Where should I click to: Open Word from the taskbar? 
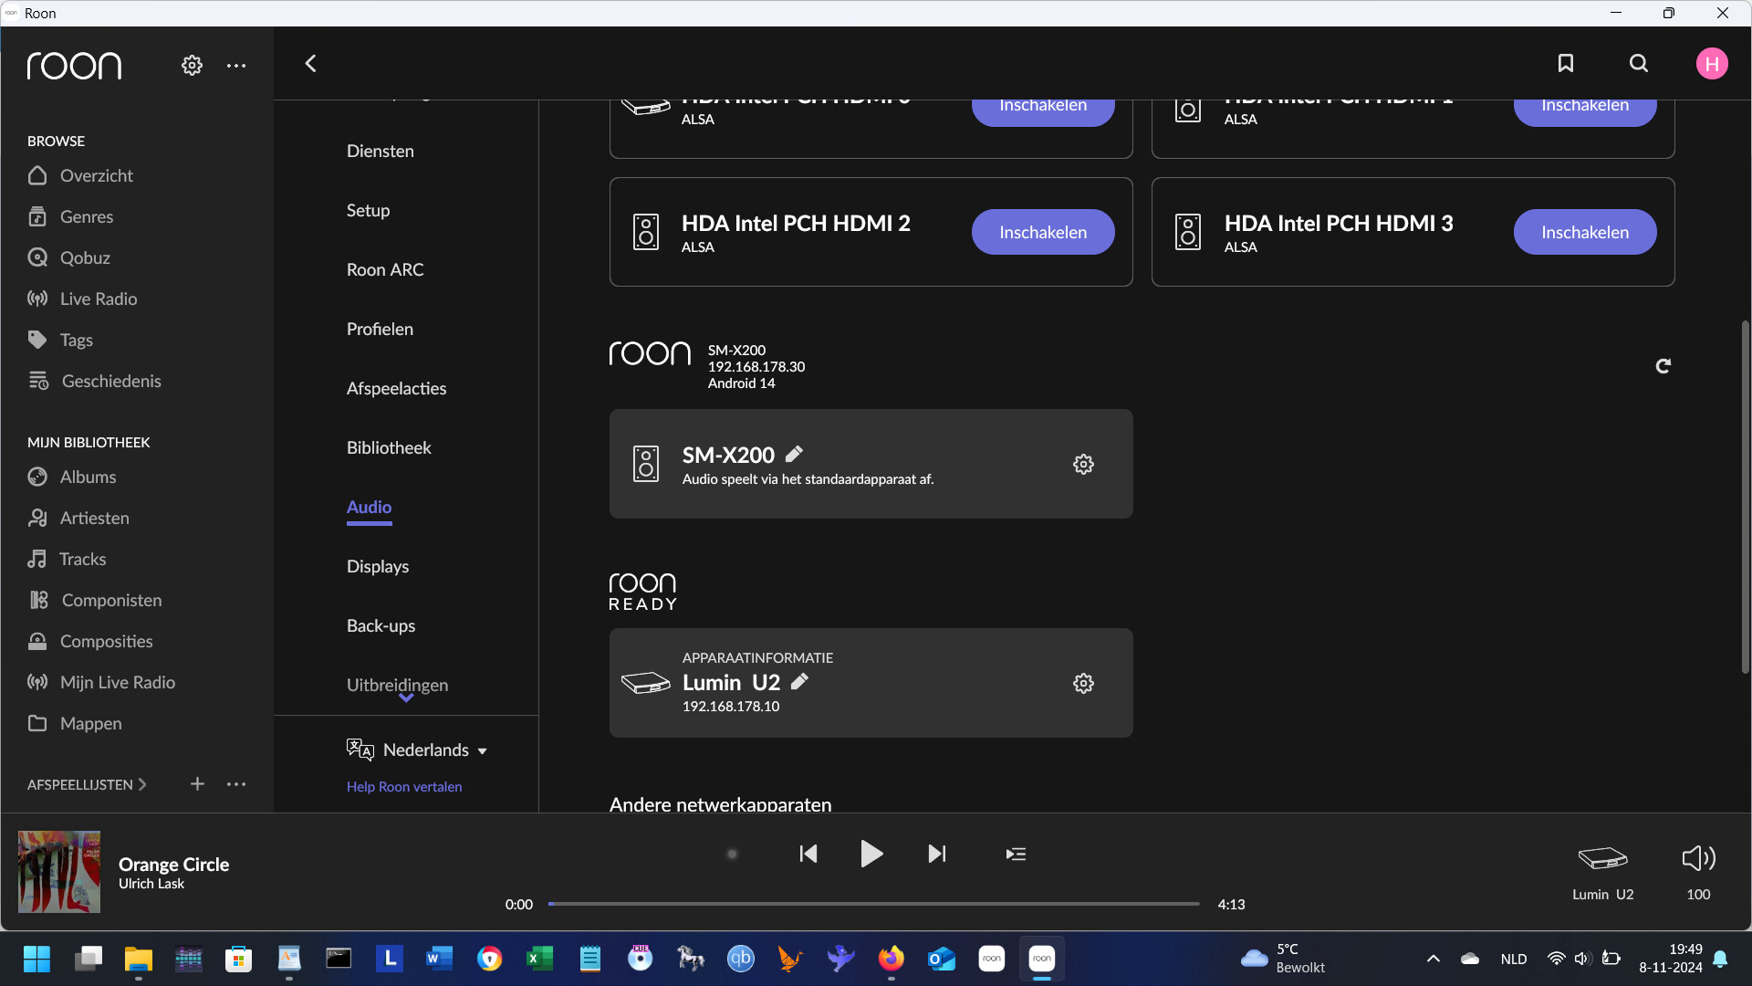coord(439,959)
